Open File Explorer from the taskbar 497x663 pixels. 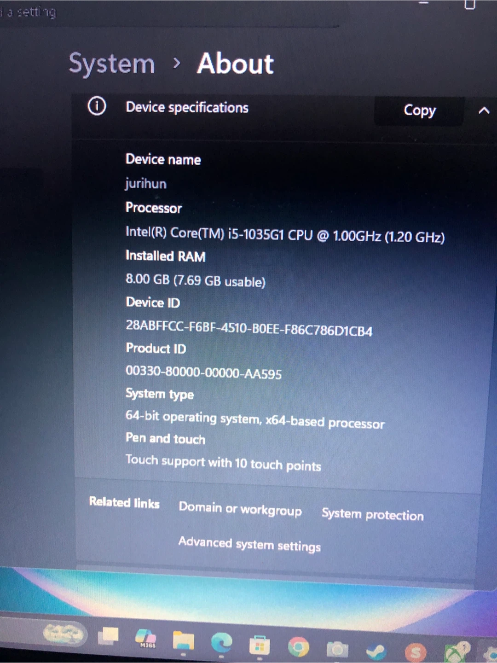pyautogui.click(x=183, y=641)
